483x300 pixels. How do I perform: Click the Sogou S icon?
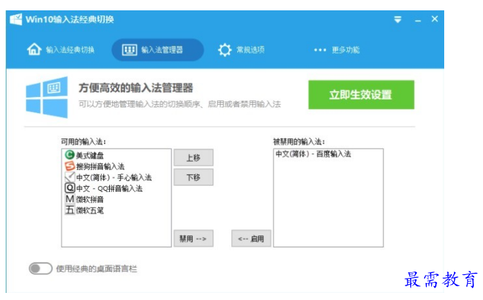70,166
